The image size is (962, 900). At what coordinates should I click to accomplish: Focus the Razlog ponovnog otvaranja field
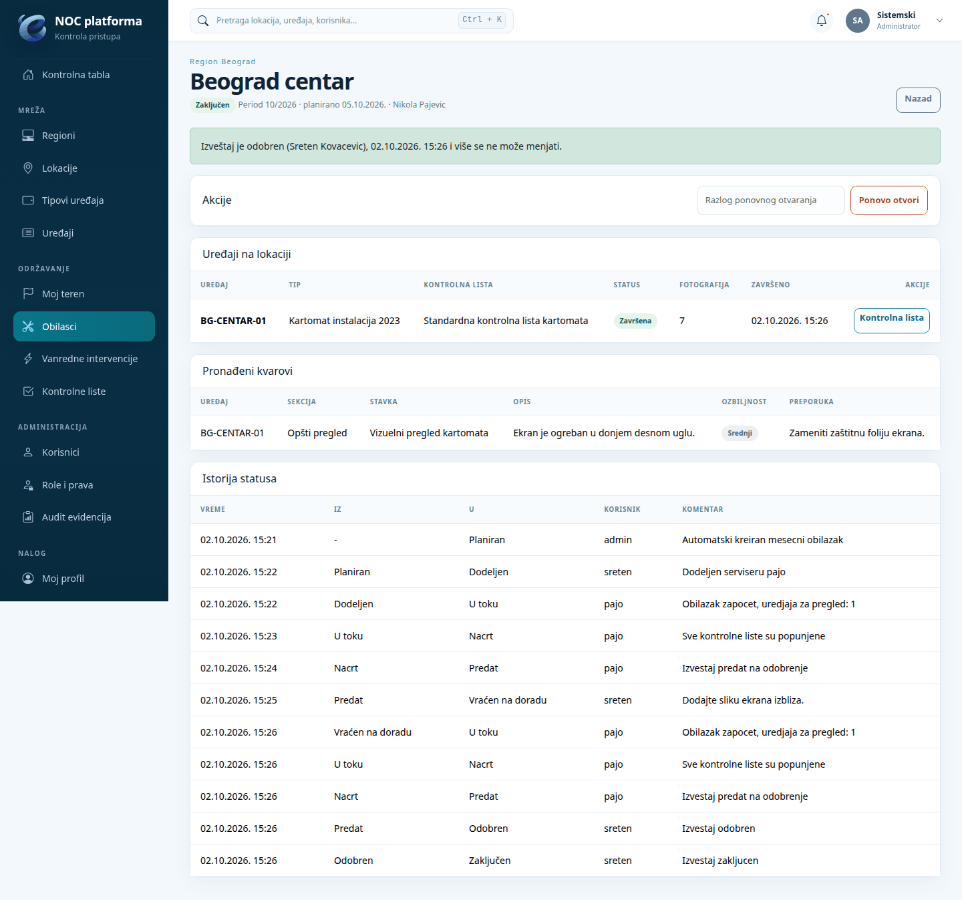[x=771, y=200]
